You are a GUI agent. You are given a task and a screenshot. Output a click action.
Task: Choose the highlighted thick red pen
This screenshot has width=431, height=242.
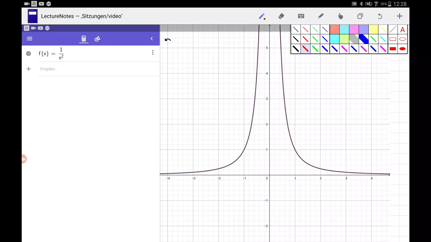click(305, 49)
